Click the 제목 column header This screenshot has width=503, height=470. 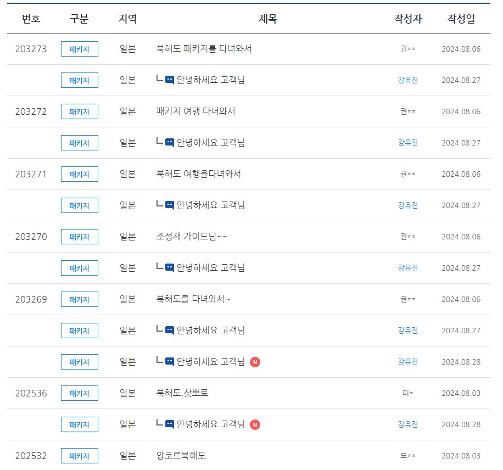click(268, 19)
